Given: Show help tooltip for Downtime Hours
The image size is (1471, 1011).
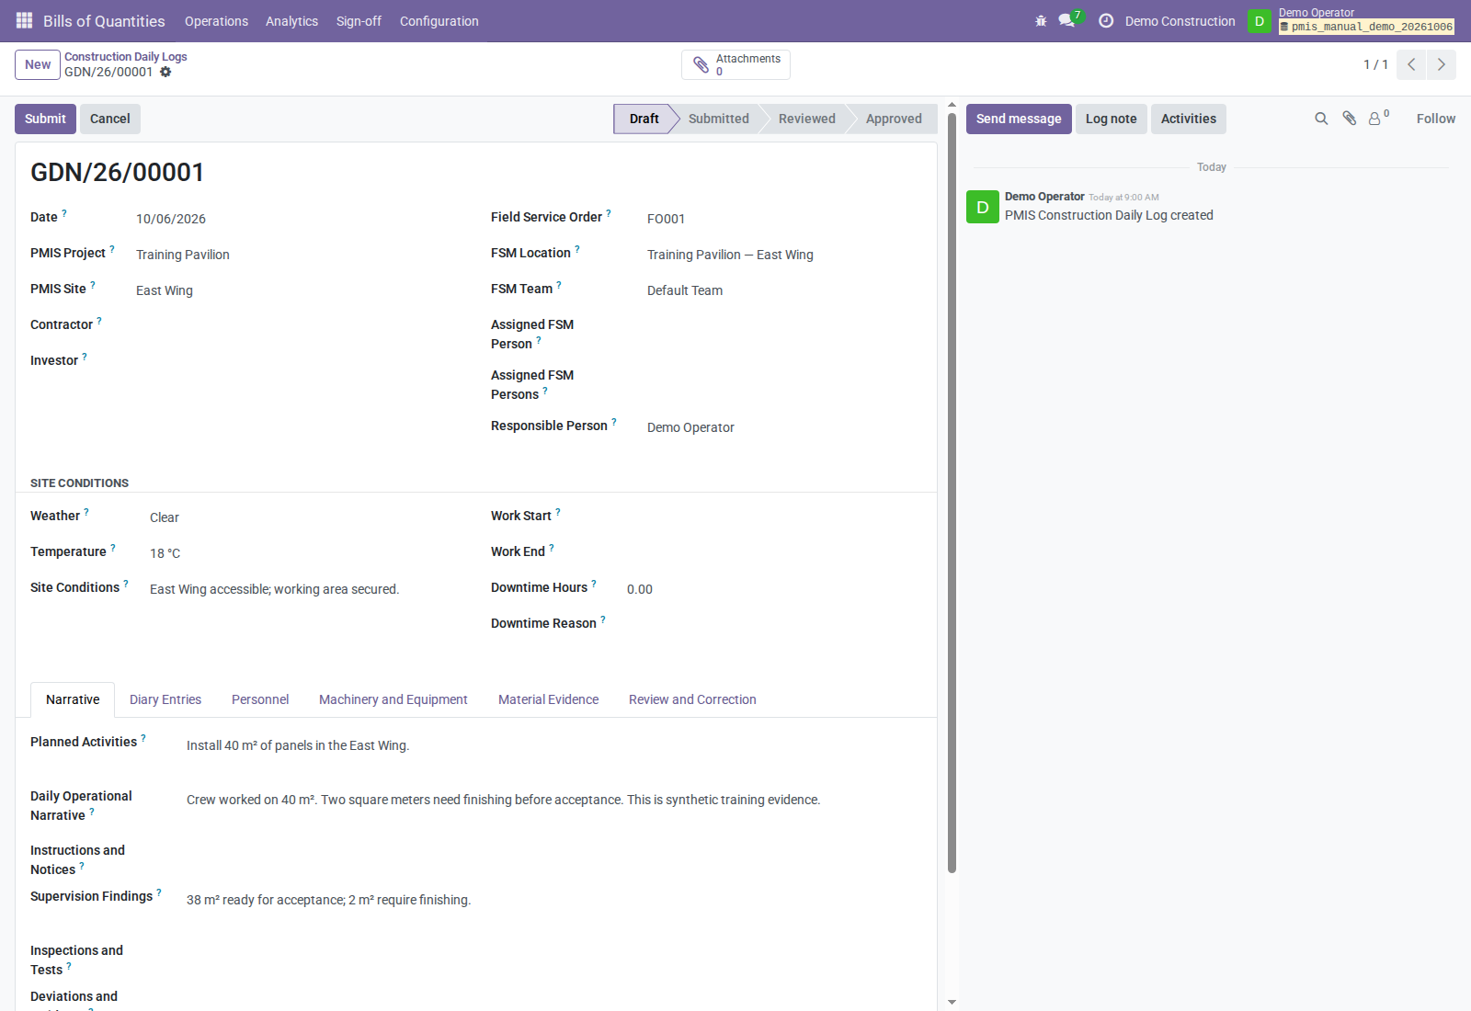Looking at the screenshot, I should pos(594,584).
